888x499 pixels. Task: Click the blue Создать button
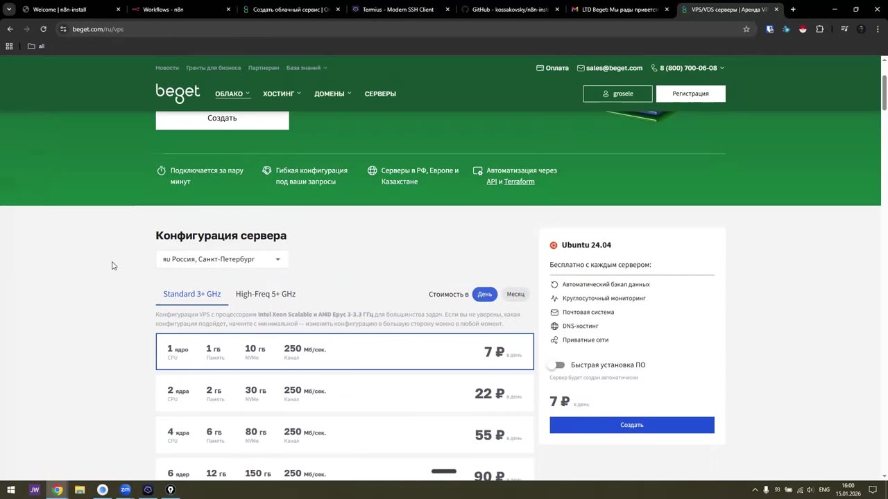click(x=632, y=425)
